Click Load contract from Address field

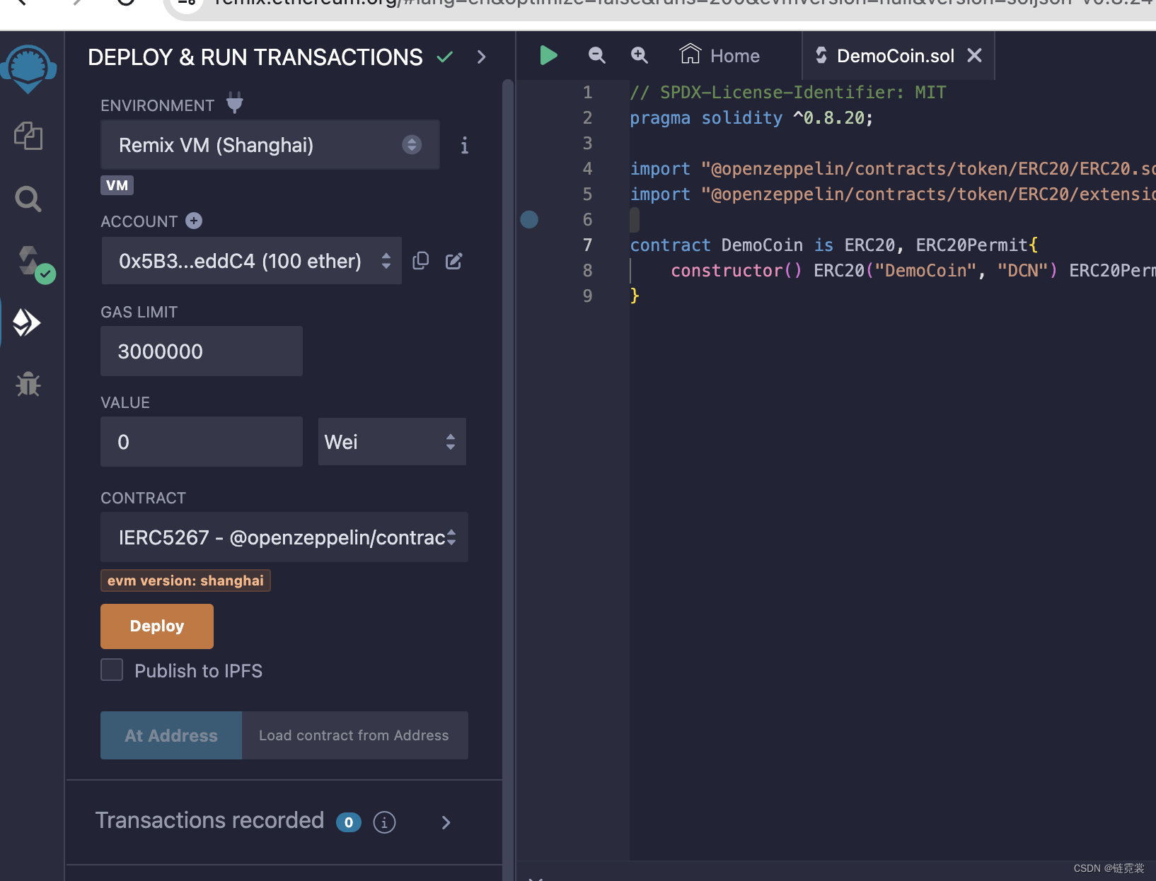(x=355, y=735)
